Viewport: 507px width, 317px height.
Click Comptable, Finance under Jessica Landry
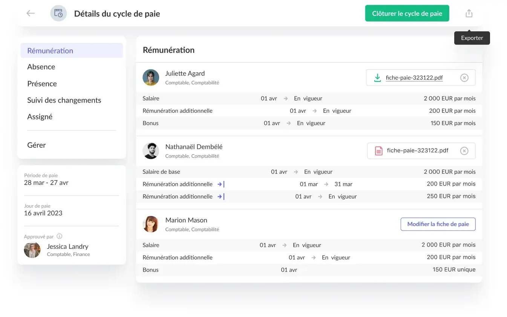click(68, 254)
